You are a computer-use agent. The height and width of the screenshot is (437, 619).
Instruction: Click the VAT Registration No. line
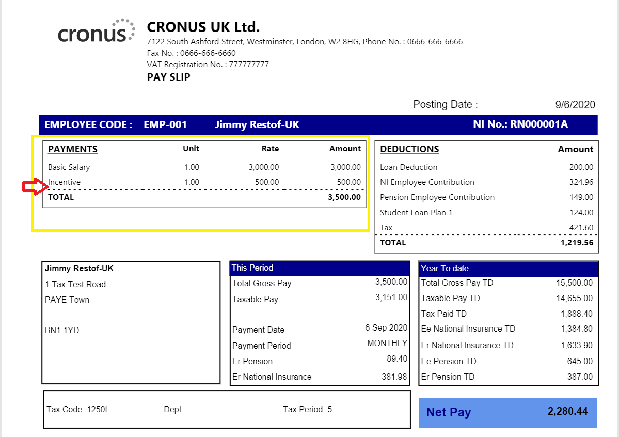(208, 65)
